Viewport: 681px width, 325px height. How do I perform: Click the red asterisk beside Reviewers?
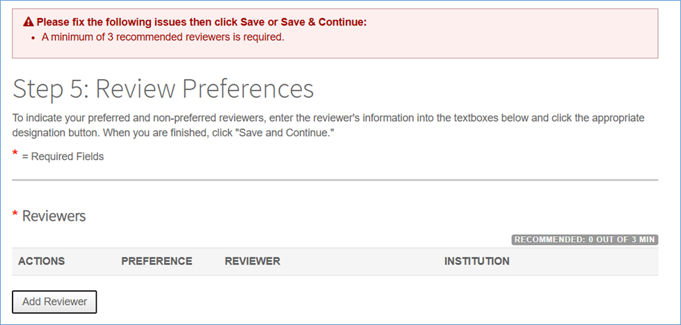coord(15,215)
